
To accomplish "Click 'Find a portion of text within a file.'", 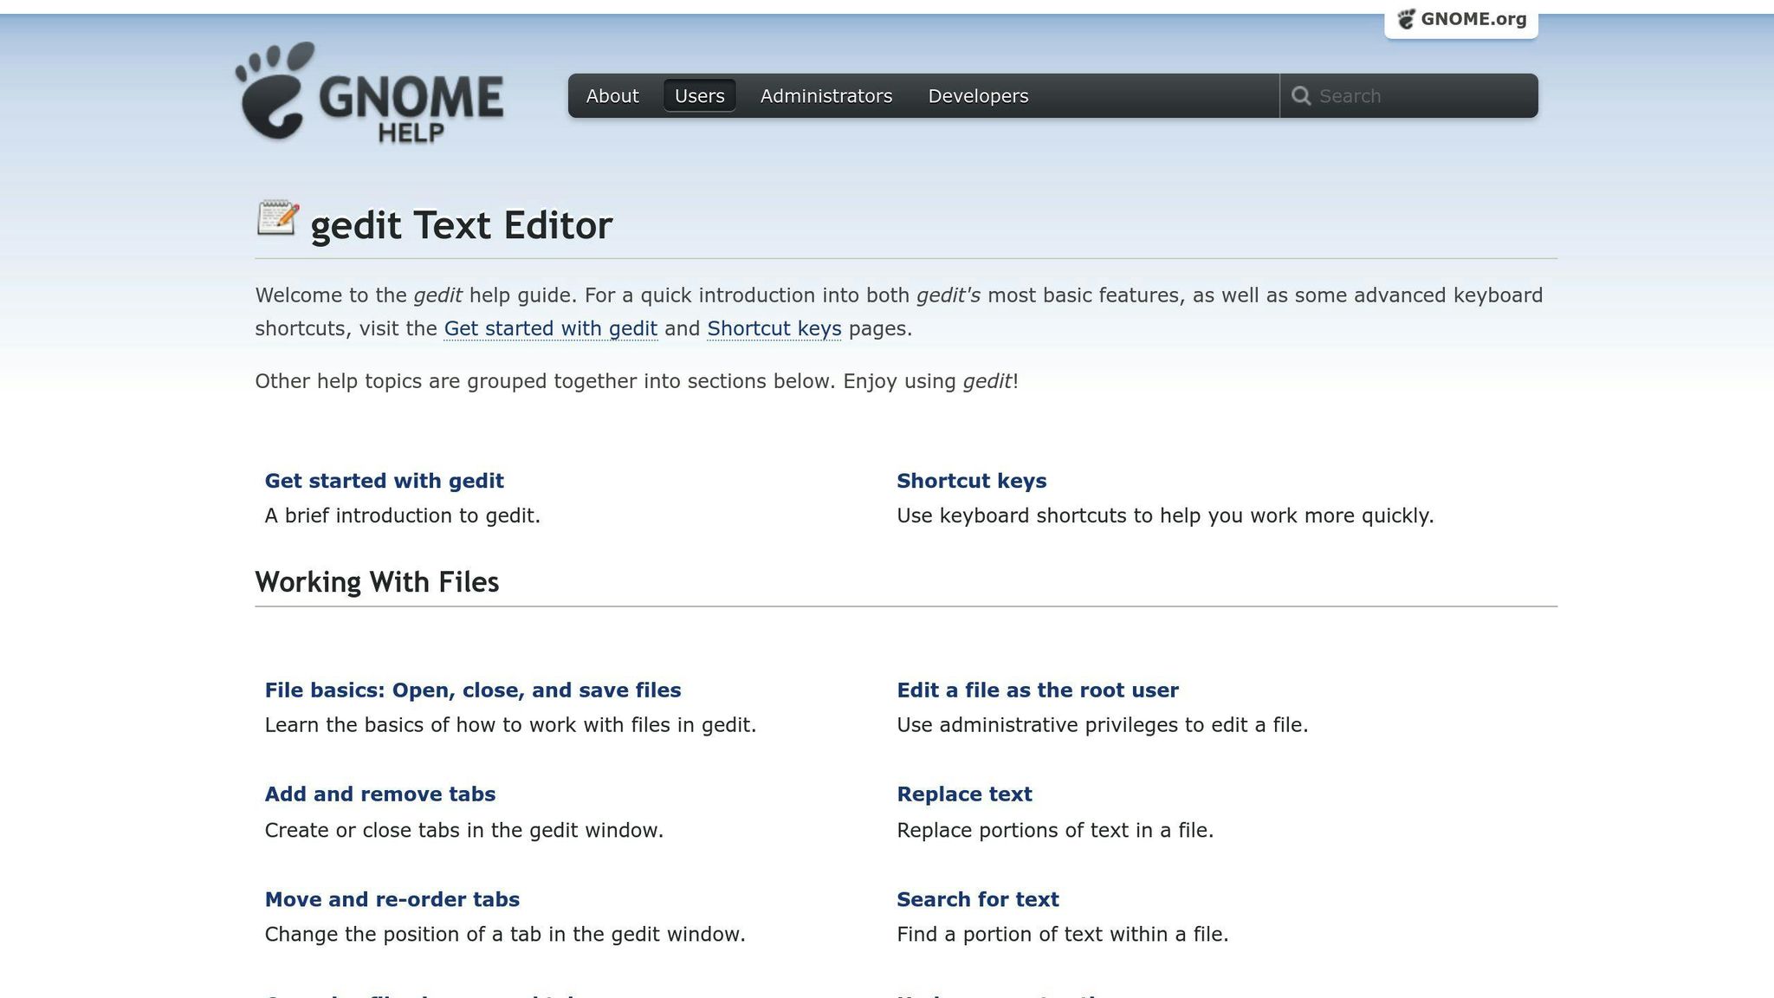I will [x=1063, y=935].
